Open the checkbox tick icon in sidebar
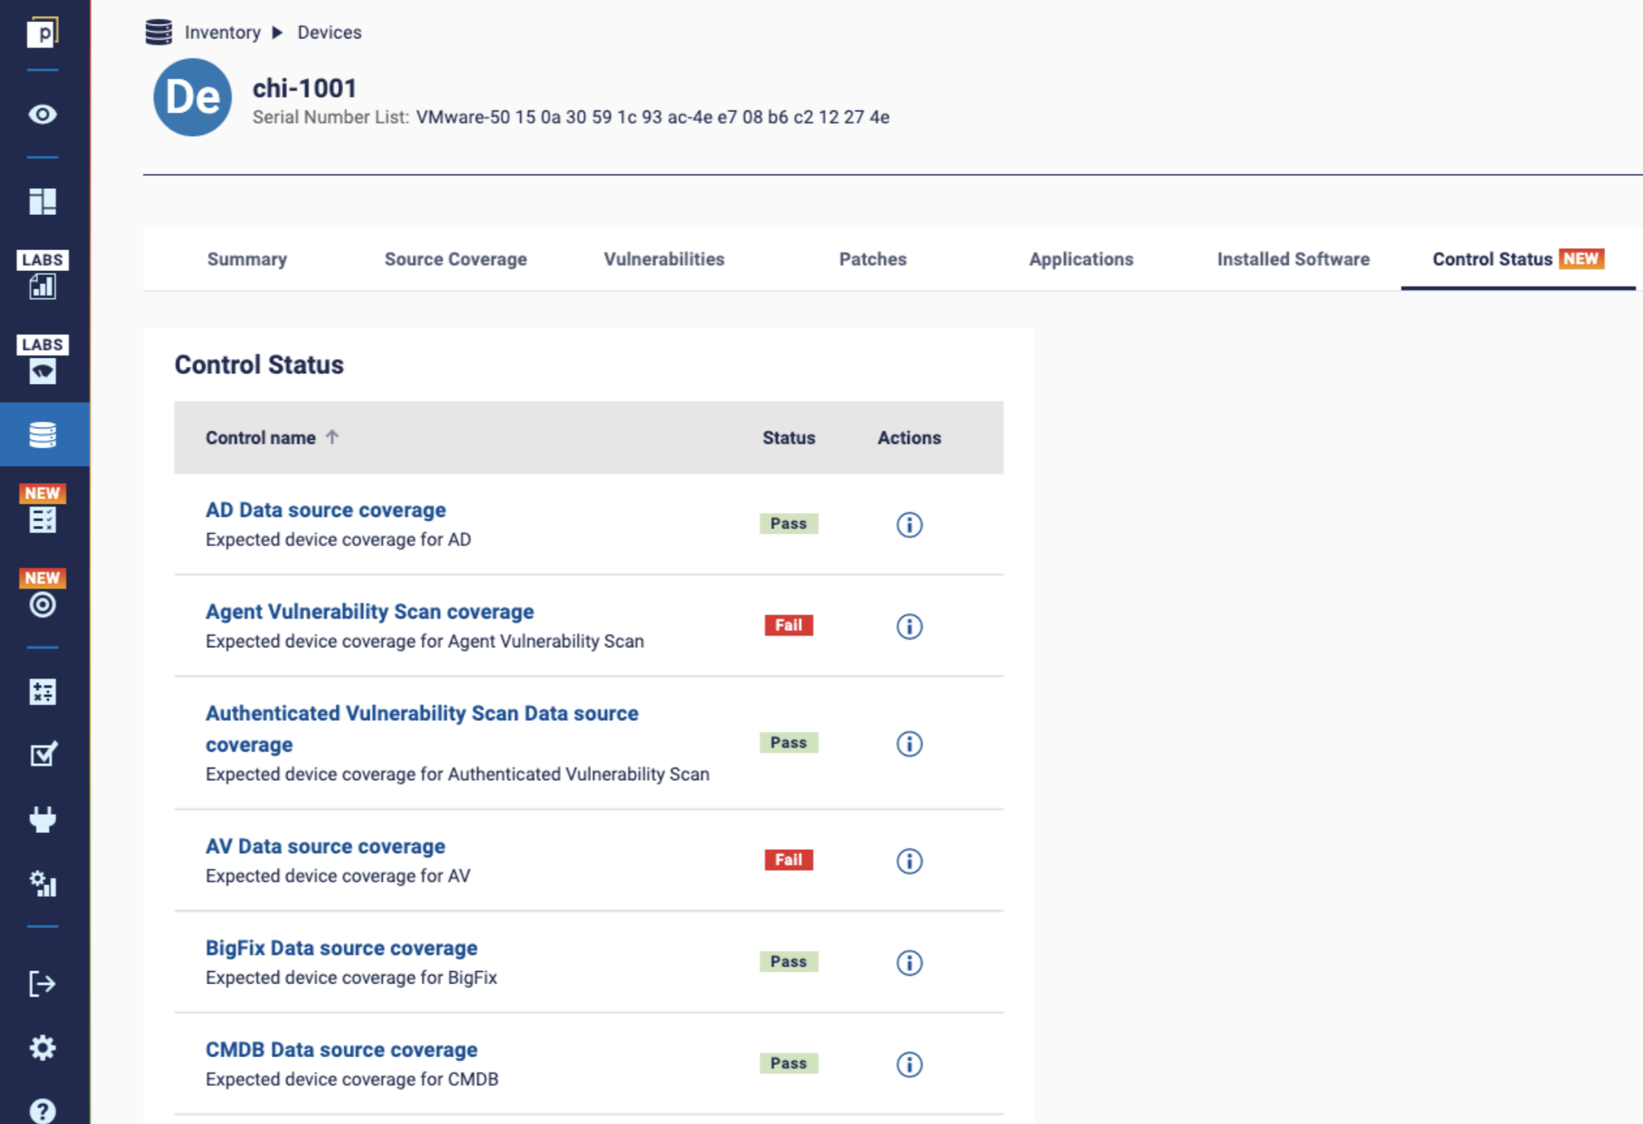This screenshot has height=1124, width=1643. (43, 755)
